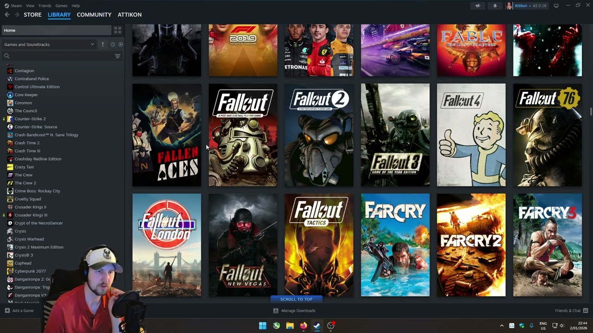Open the original Fallout game cover
593x333 pixels.
click(243, 135)
